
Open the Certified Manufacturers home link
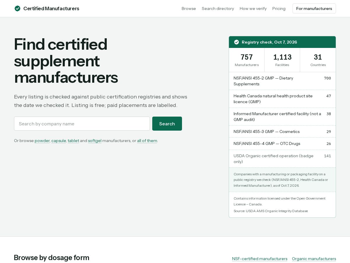coord(47,8)
